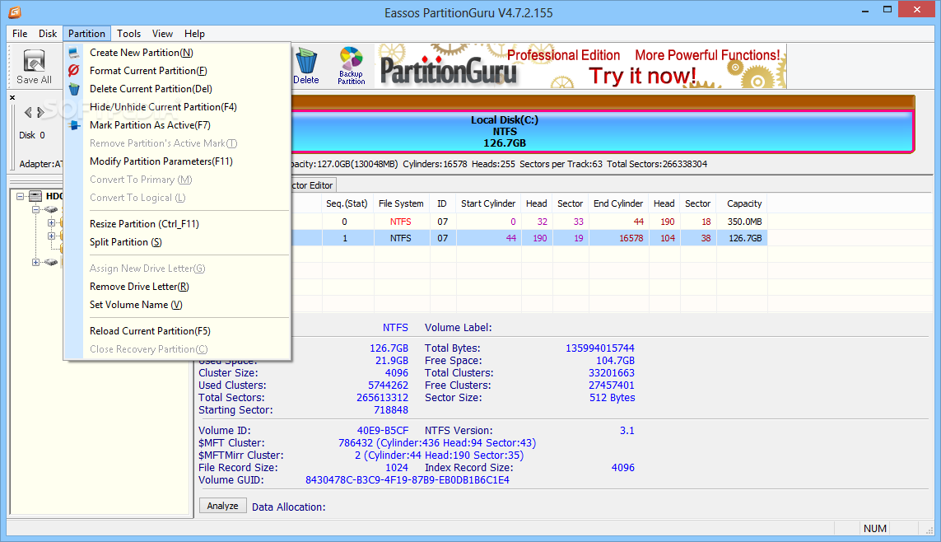This screenshot has height=542, width=941.
Task: Click the computer icon beside Create New Partition
Action: click(73, 53)
